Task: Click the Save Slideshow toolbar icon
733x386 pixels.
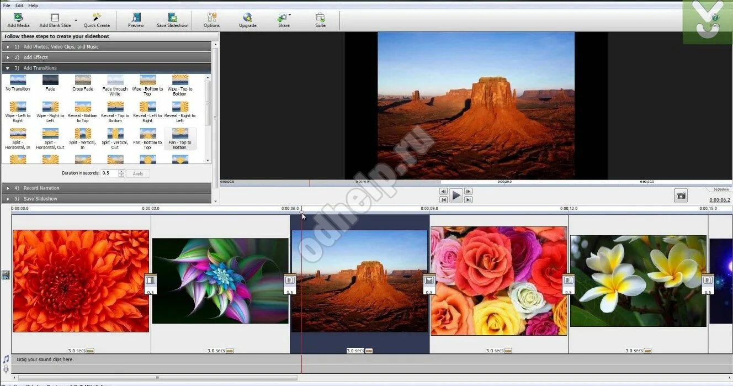Action: [x=172, y=20]
